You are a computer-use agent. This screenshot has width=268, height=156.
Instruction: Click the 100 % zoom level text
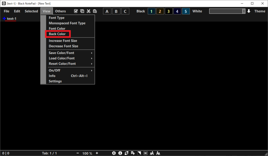click(x=87, y=153)
